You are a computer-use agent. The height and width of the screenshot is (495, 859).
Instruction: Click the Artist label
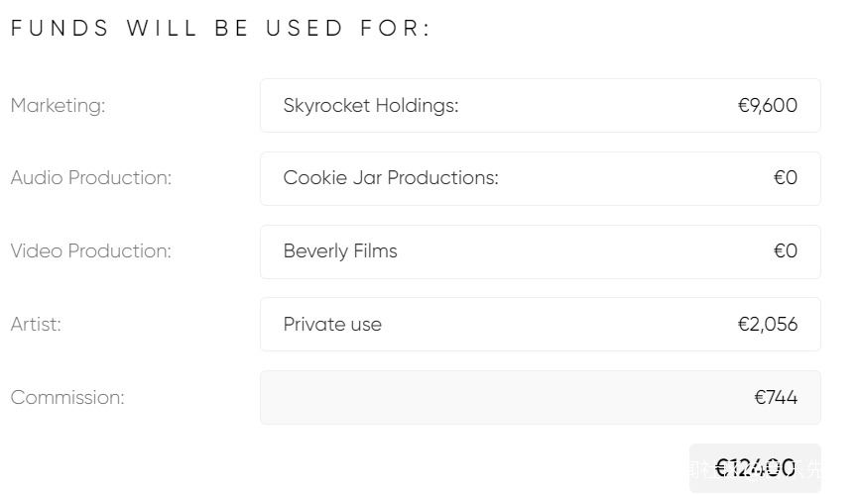[36, 325]
